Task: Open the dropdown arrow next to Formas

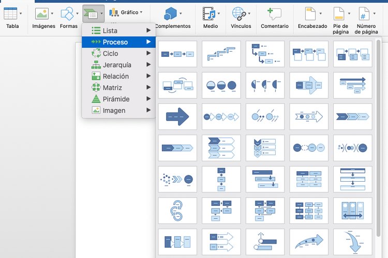Action: click(x=78, y=13)
